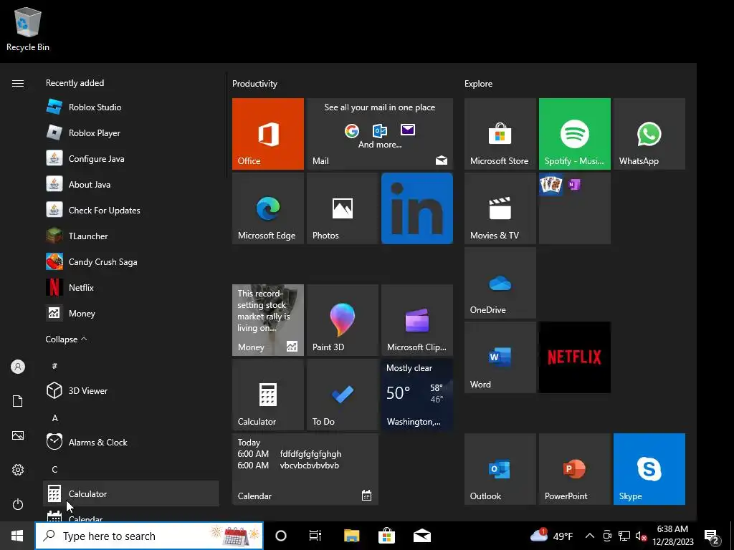
Task: Open Microsoft Clipchamp tile
Action: (x=417, y=320)
